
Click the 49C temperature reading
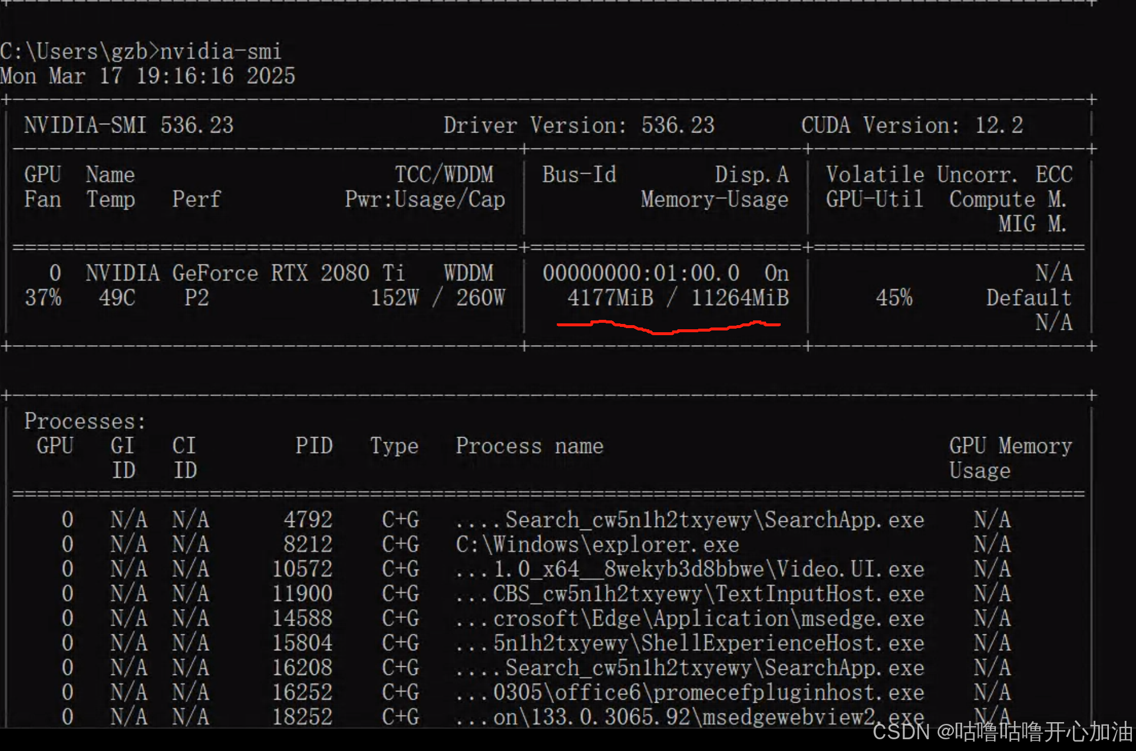[x=117, y=297]
